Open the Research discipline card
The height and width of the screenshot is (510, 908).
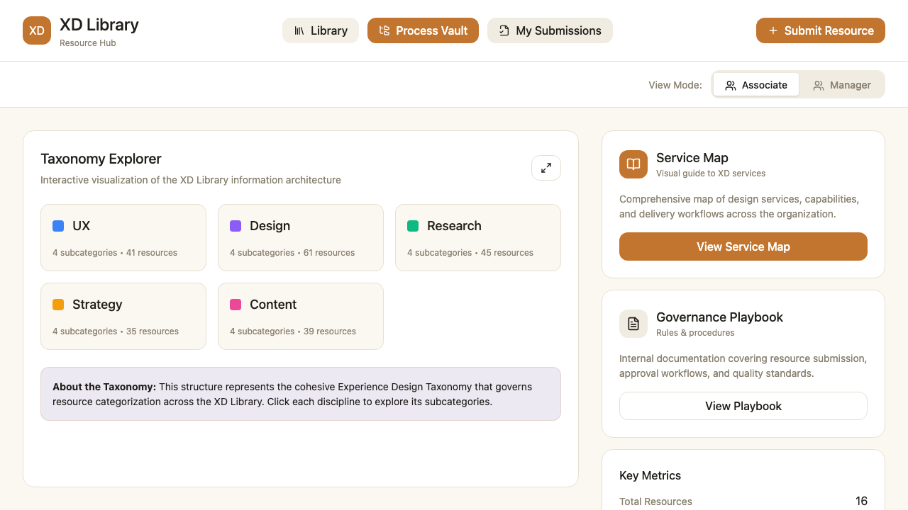(478, 238)
